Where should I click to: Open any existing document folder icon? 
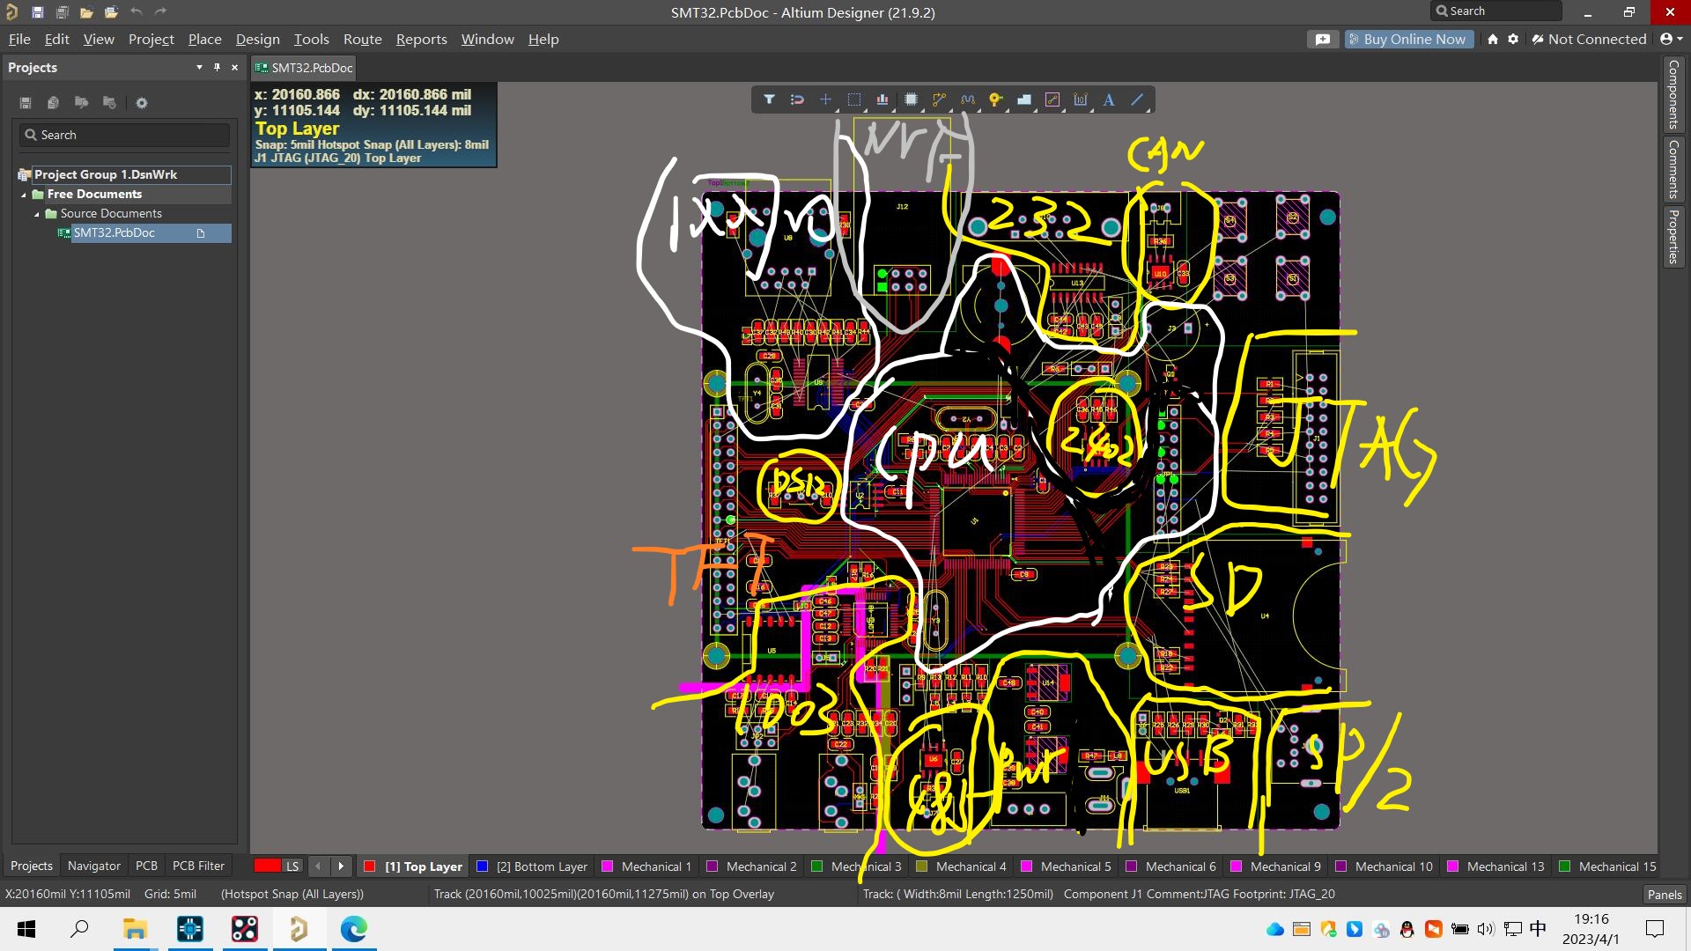point(86,12)
